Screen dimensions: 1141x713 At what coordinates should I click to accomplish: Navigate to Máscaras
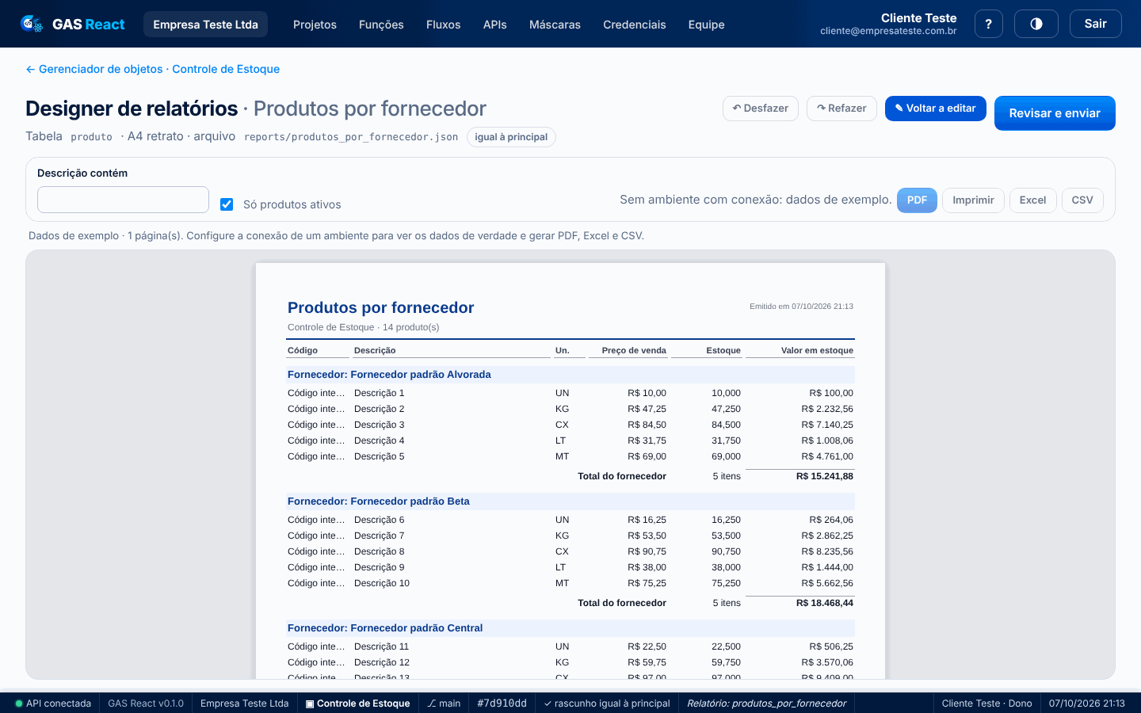click(555, 25)
